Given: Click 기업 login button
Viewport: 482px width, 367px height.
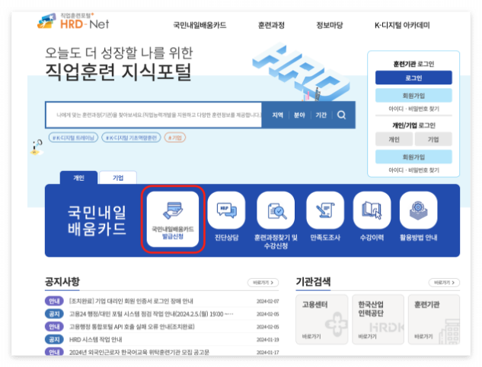Looking at the screenshot, I should tap(433, 139).
